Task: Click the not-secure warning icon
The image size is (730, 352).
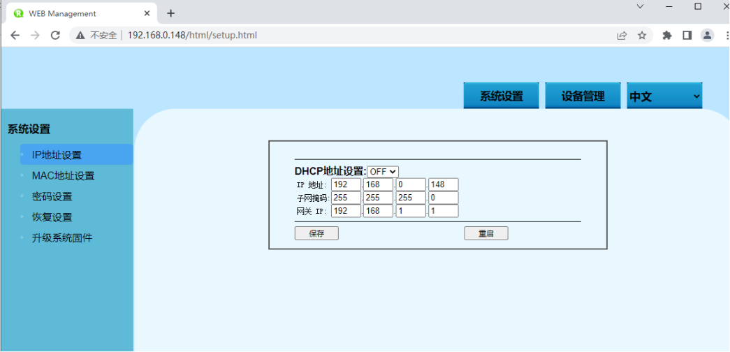Action: [80, 35]
